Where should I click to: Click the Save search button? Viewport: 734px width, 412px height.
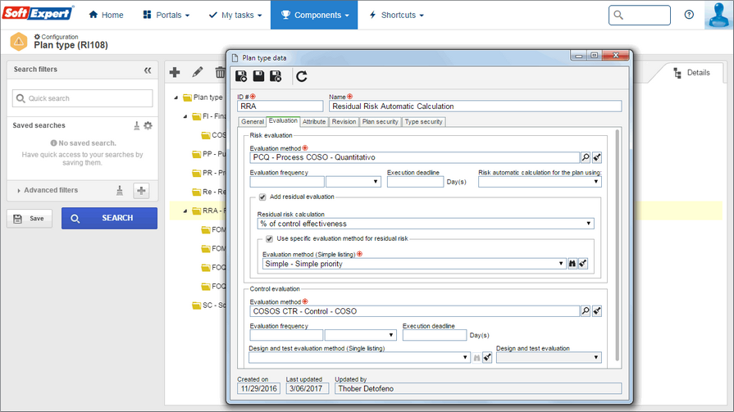click(x=30, y=219)
